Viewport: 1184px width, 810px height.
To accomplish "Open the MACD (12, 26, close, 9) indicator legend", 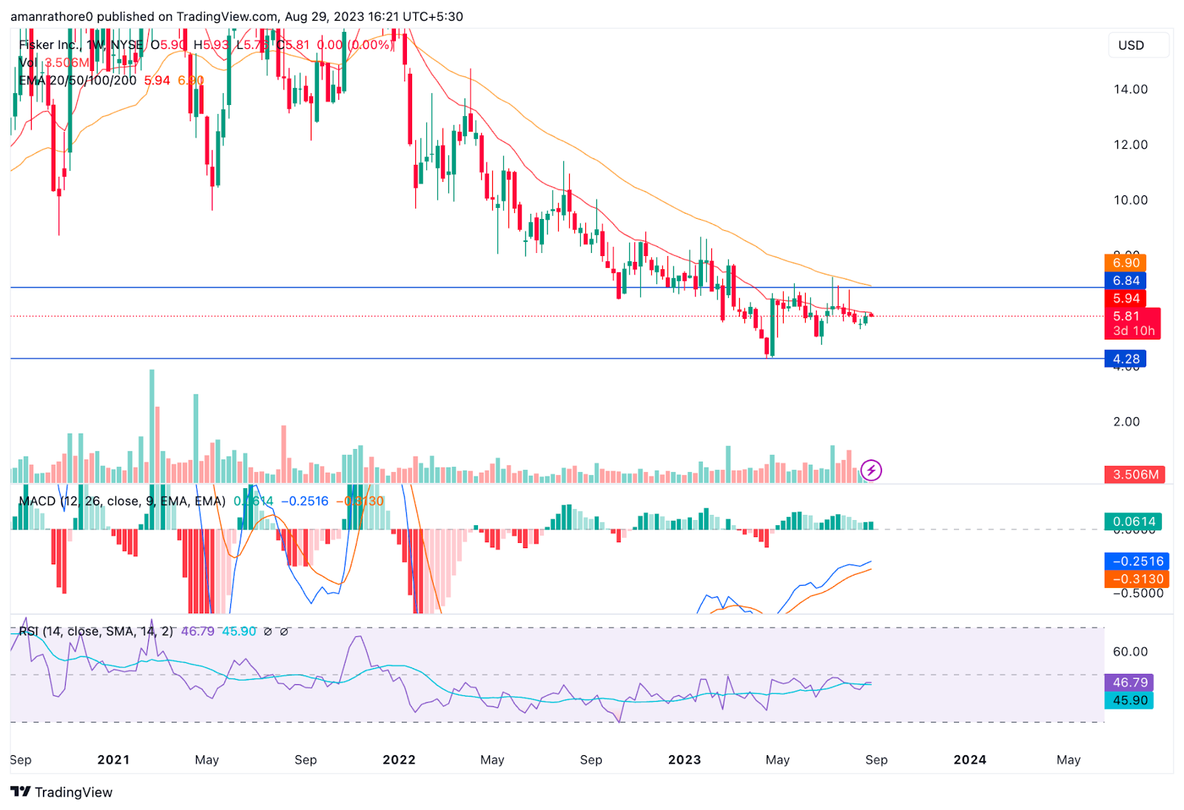I will [x=122, y=501].
